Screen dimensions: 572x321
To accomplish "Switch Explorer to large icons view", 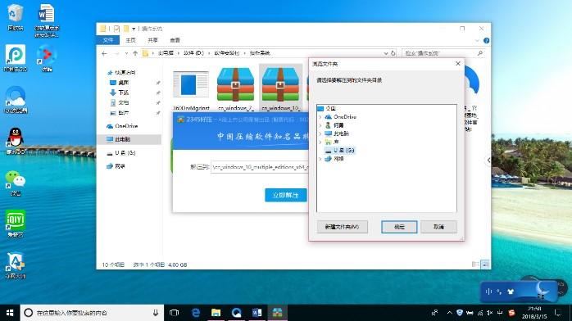I will pos(485,264).
